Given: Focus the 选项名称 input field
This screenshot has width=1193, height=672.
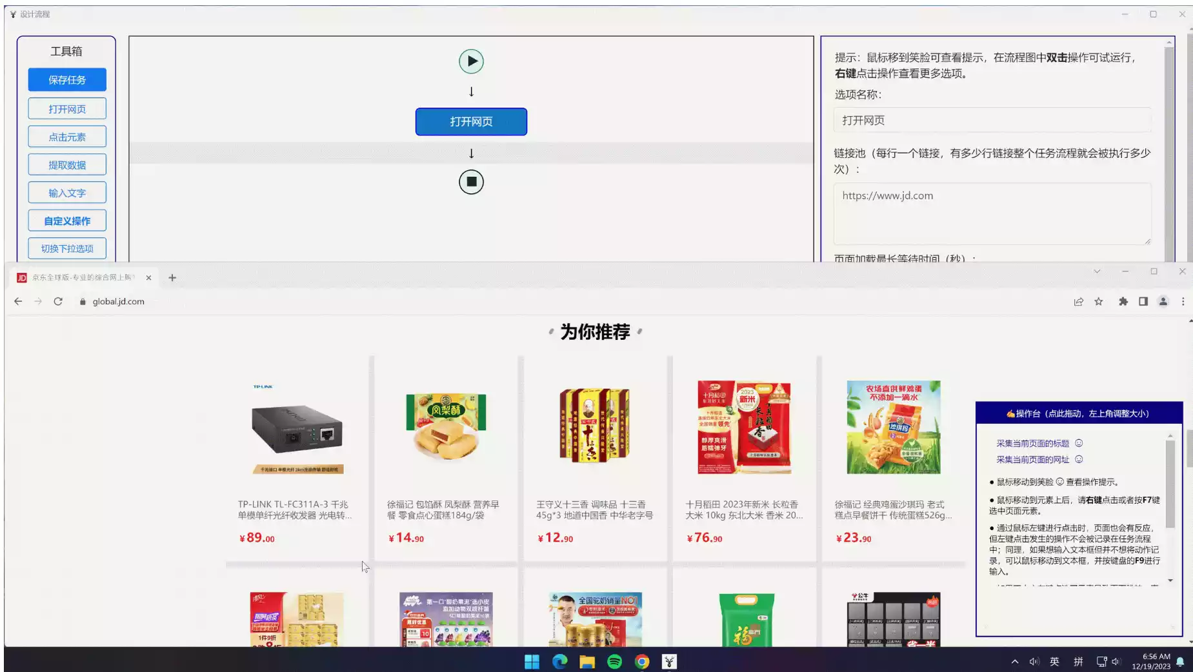Looking at the screenshot, I should (x=992, y=121).
